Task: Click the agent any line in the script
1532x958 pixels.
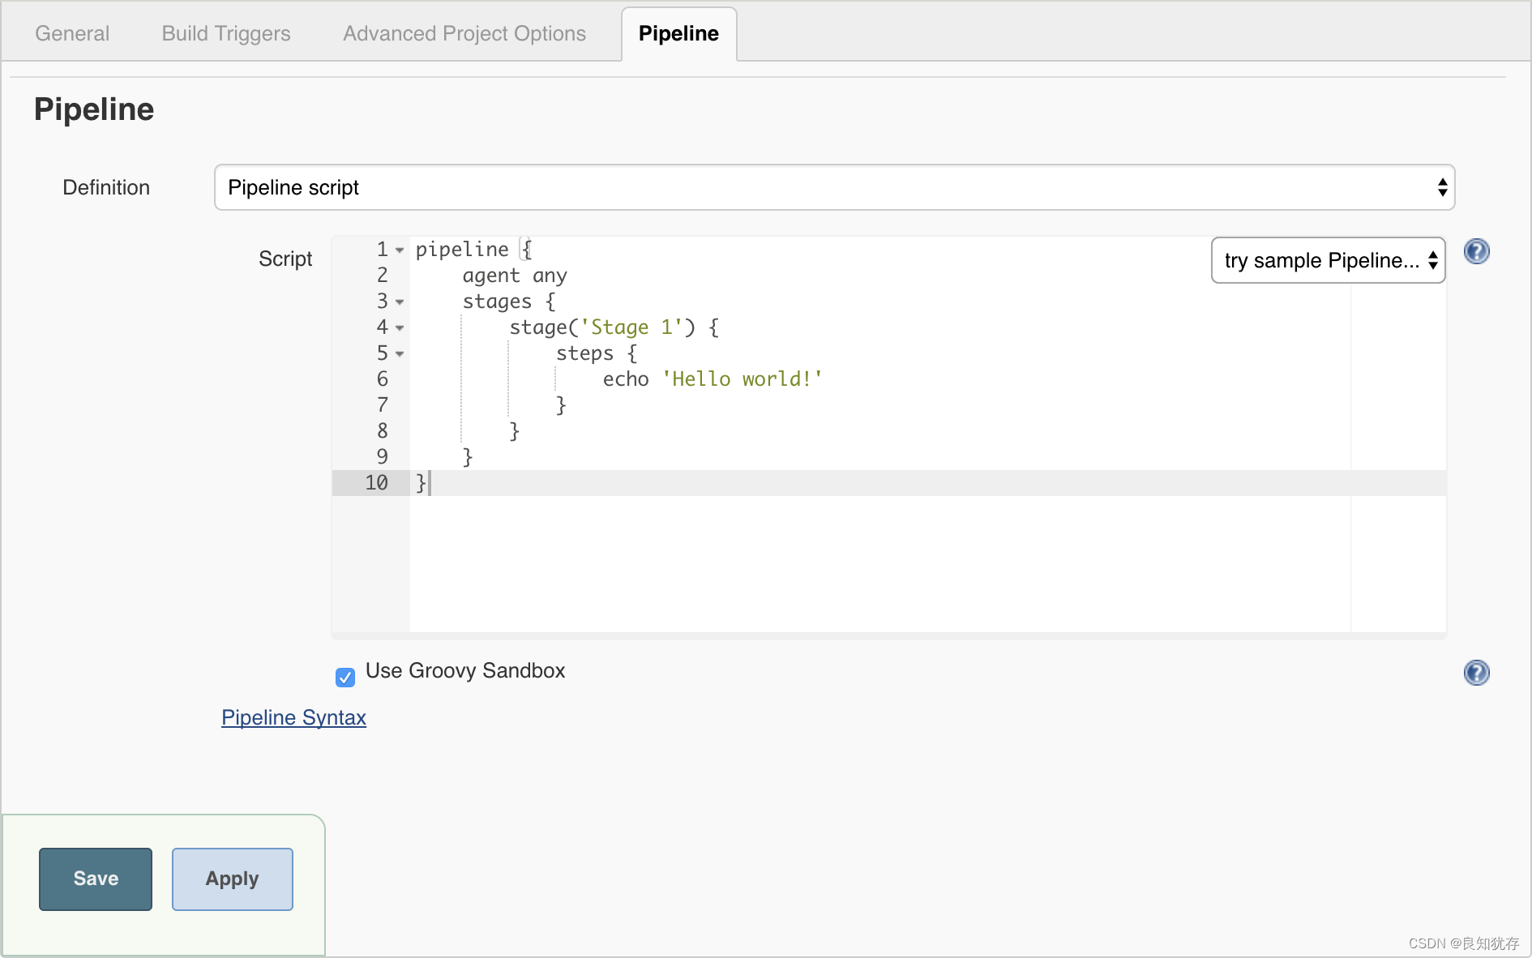Action: tap(515, 275)
